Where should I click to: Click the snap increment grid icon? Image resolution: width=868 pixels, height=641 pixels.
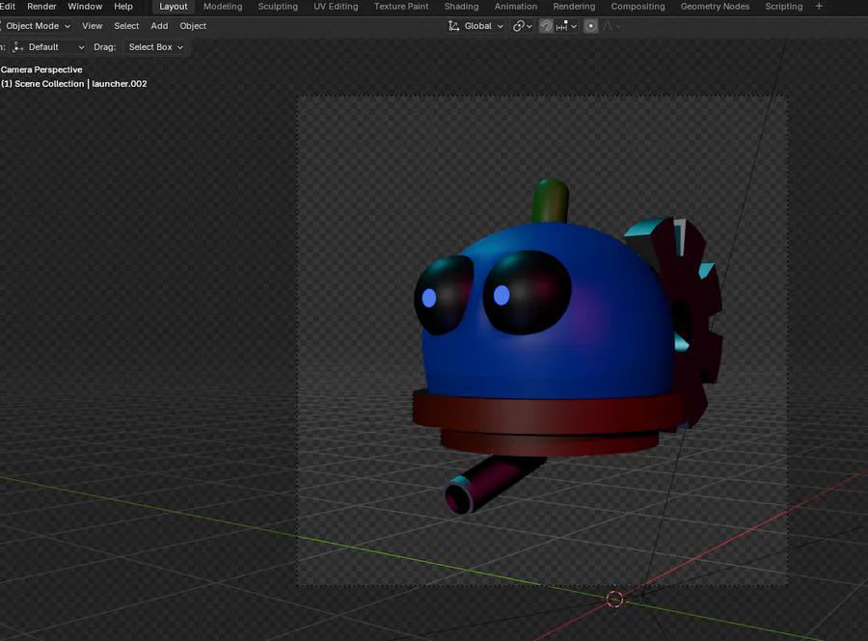coord(562,26)
